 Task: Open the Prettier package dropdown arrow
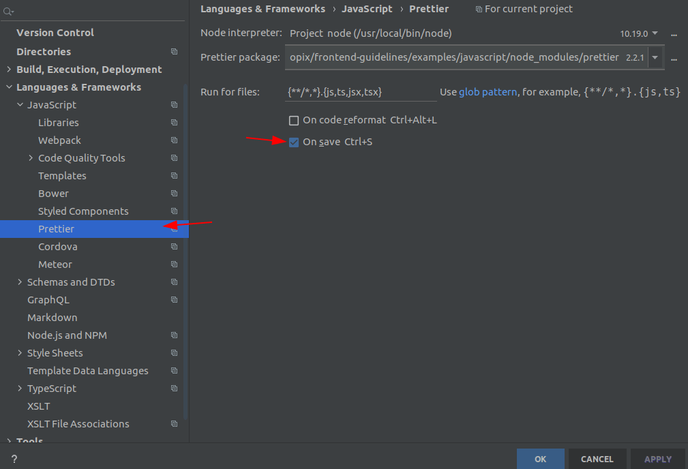click(655, 58)
